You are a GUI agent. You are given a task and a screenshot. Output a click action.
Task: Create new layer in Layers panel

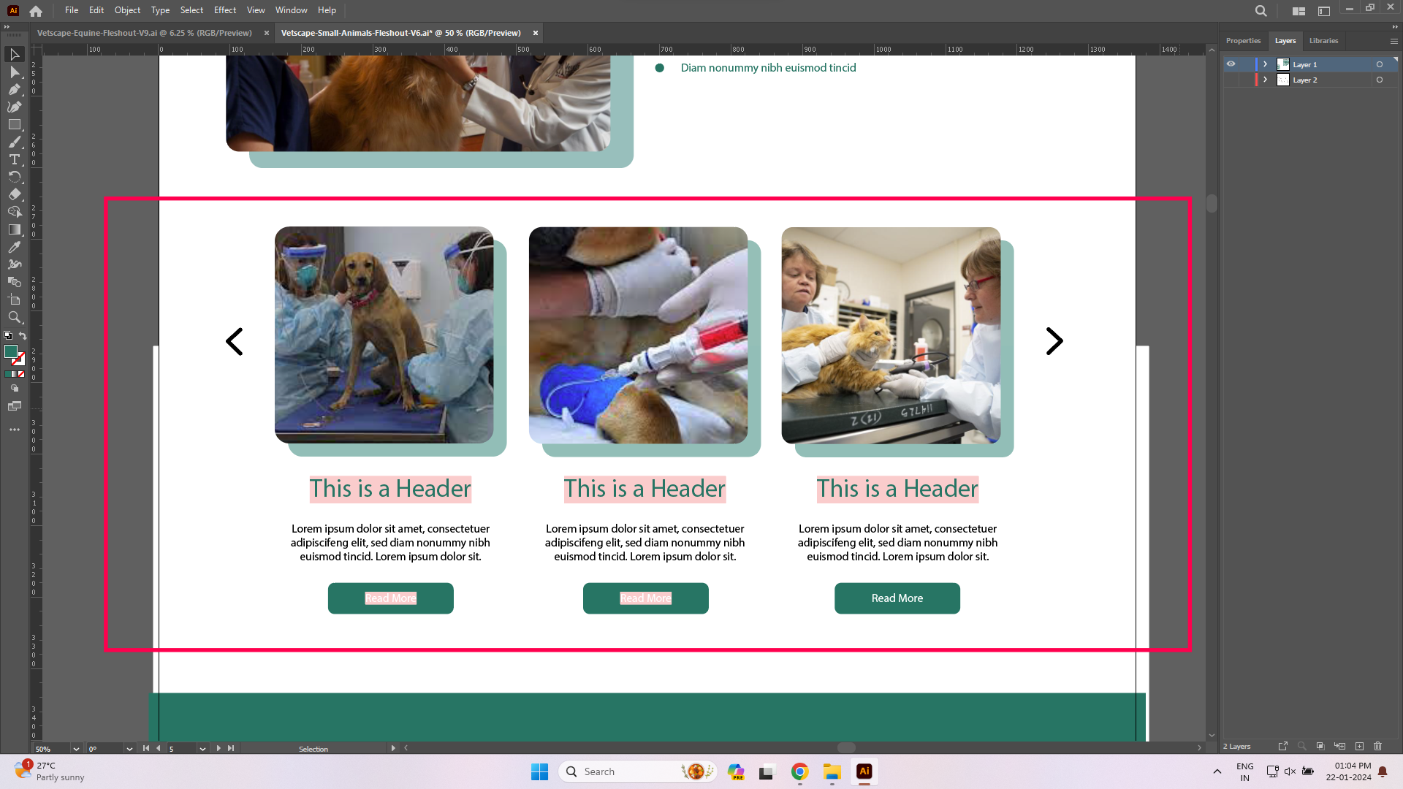[x=1359, y=746]
